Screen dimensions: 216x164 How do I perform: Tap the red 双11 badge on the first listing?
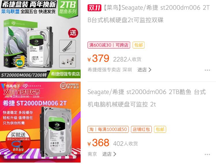[x=94, y=8]
